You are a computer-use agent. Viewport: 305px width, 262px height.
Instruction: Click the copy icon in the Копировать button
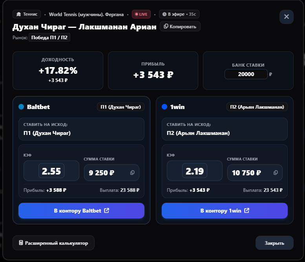click(166, 26)
